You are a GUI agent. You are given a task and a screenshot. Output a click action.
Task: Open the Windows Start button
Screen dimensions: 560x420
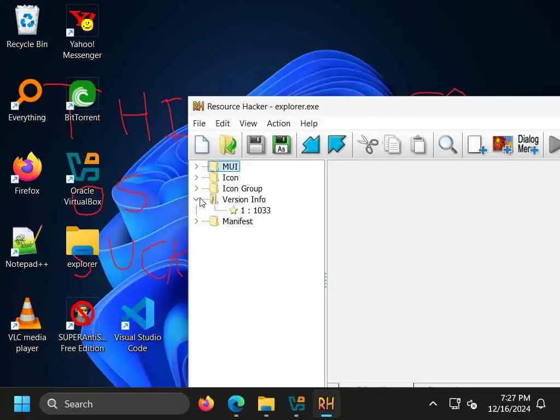22,404
